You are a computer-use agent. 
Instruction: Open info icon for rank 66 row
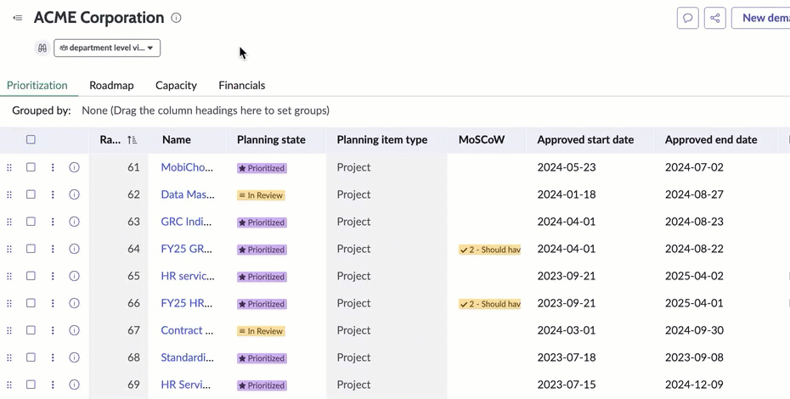point(74,303)
